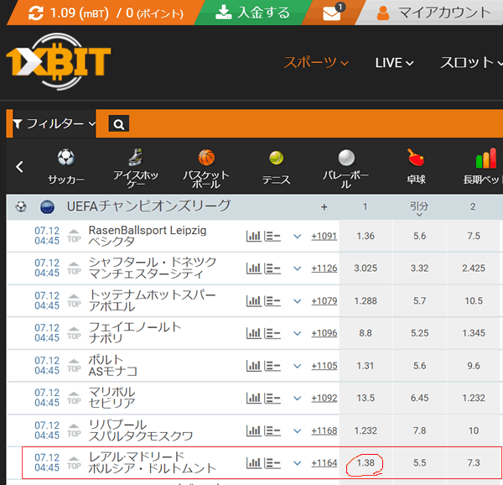Open the LIVE menu
503x485 pixels.
coord(394,63)
